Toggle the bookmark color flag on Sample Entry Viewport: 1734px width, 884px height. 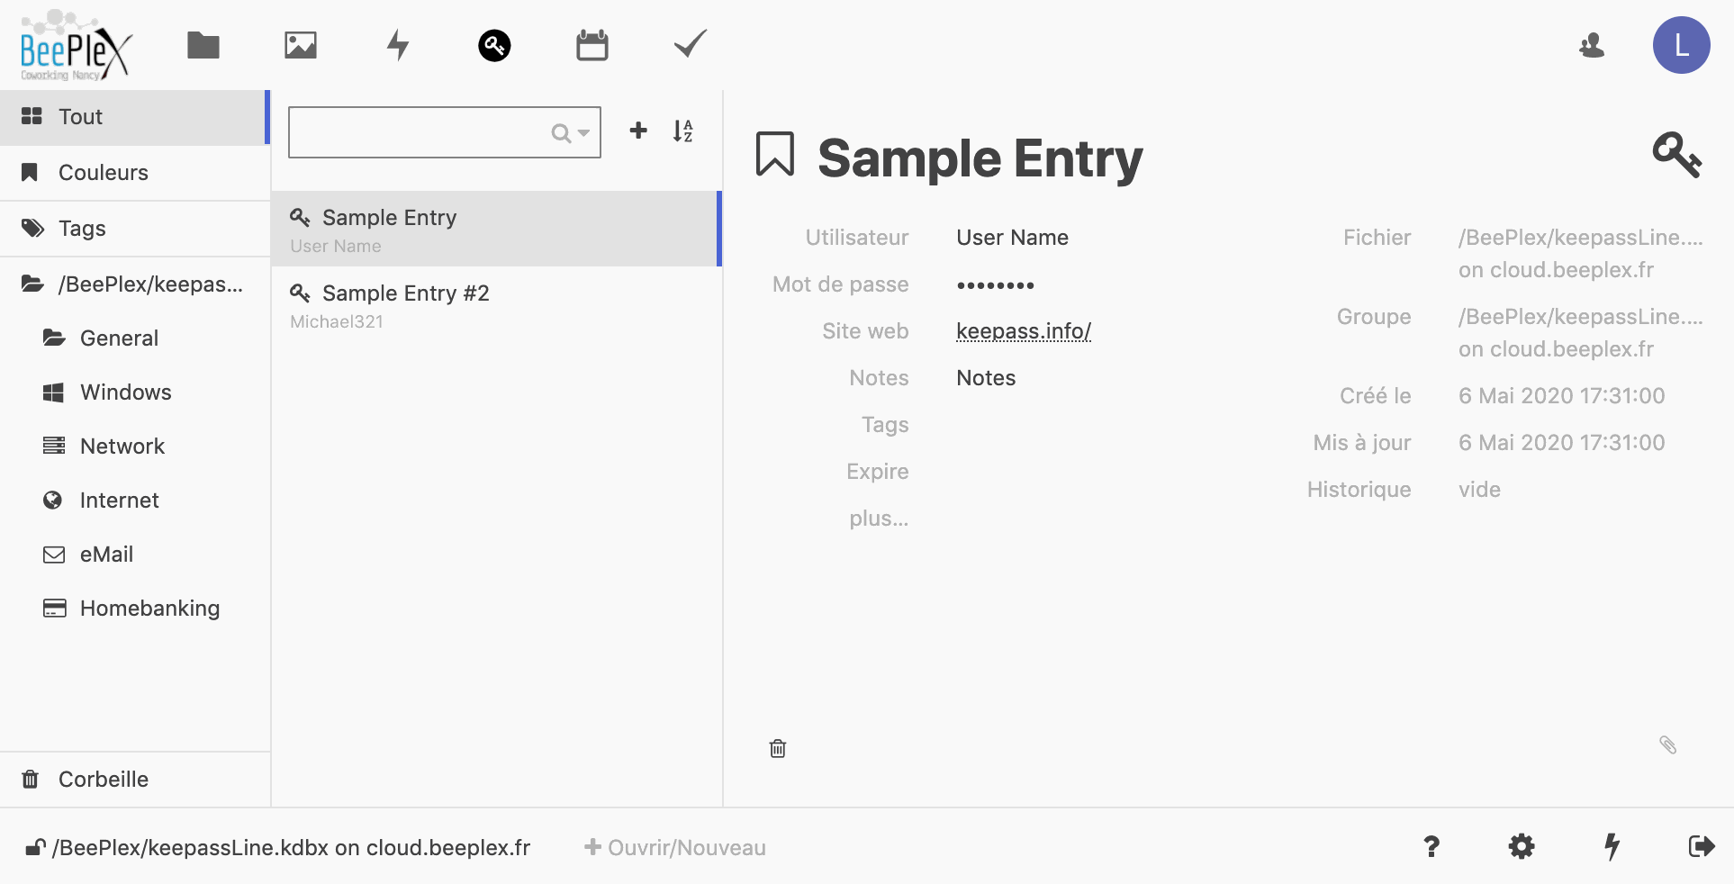774,154
